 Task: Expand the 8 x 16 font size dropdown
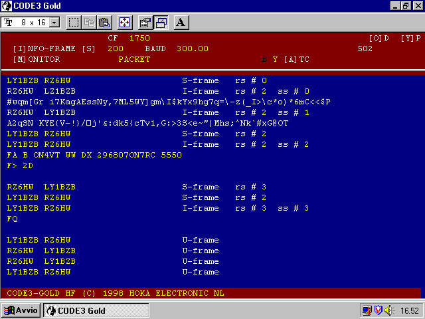pyautogui.click(x=54, y=23)
